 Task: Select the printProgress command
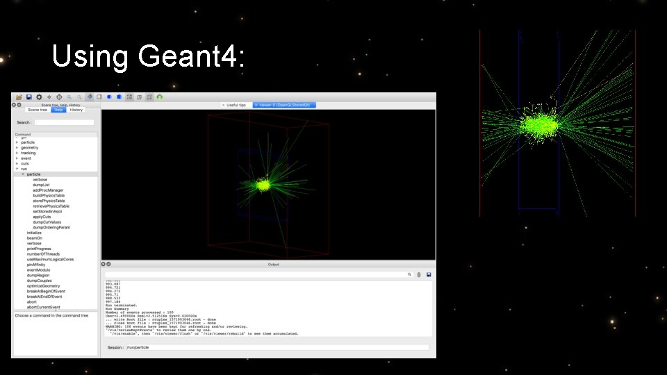click(x=39, y=249)
